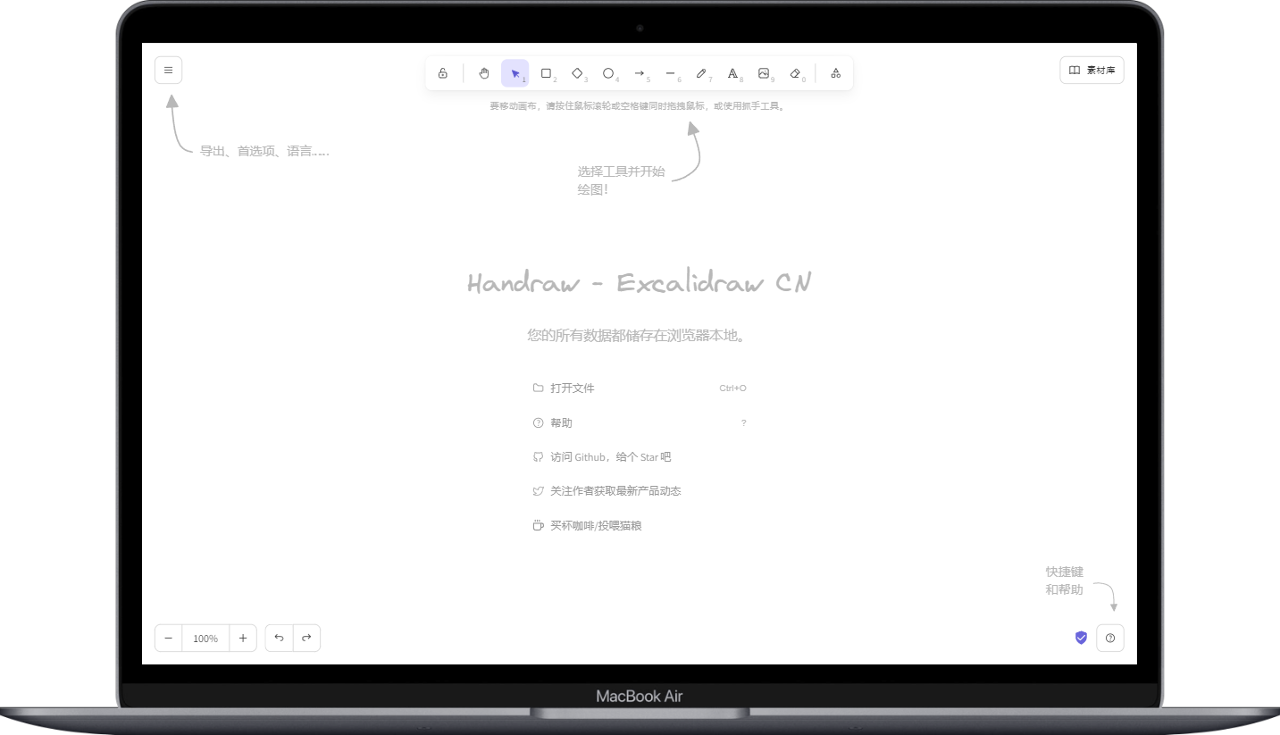Select the Pencil freedraw tool
The image size is (1280, 735).
(x=701, y=73)
